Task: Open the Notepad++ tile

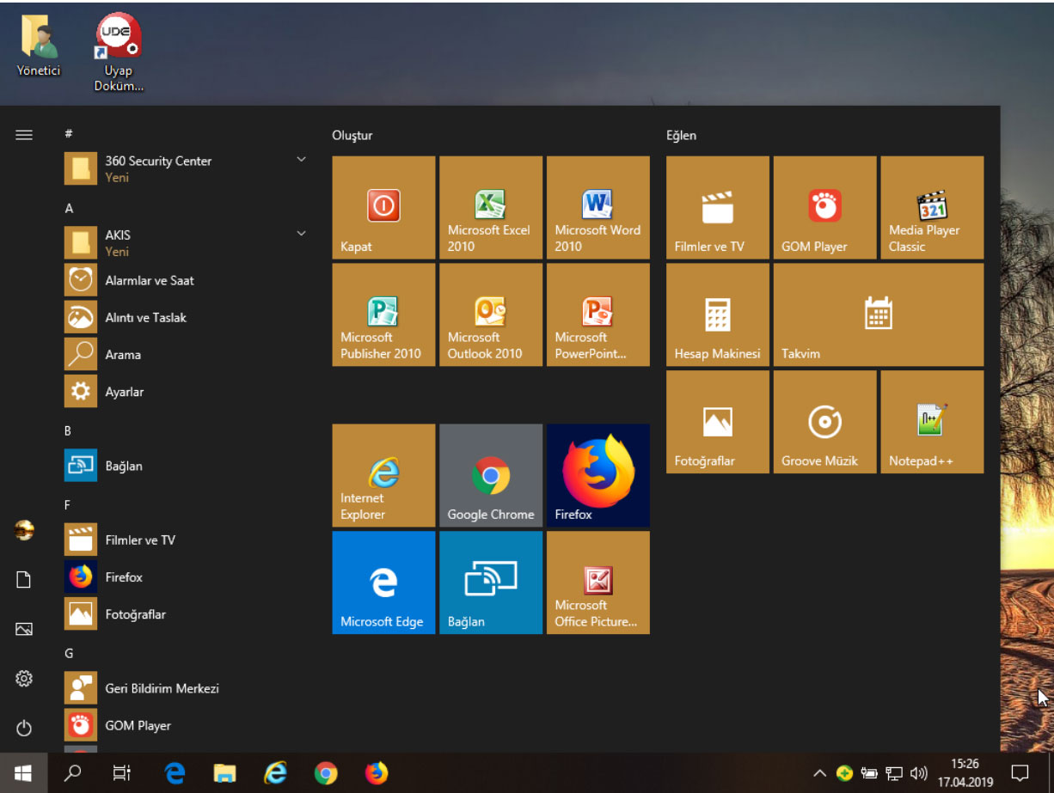Action: pos(932,422)
